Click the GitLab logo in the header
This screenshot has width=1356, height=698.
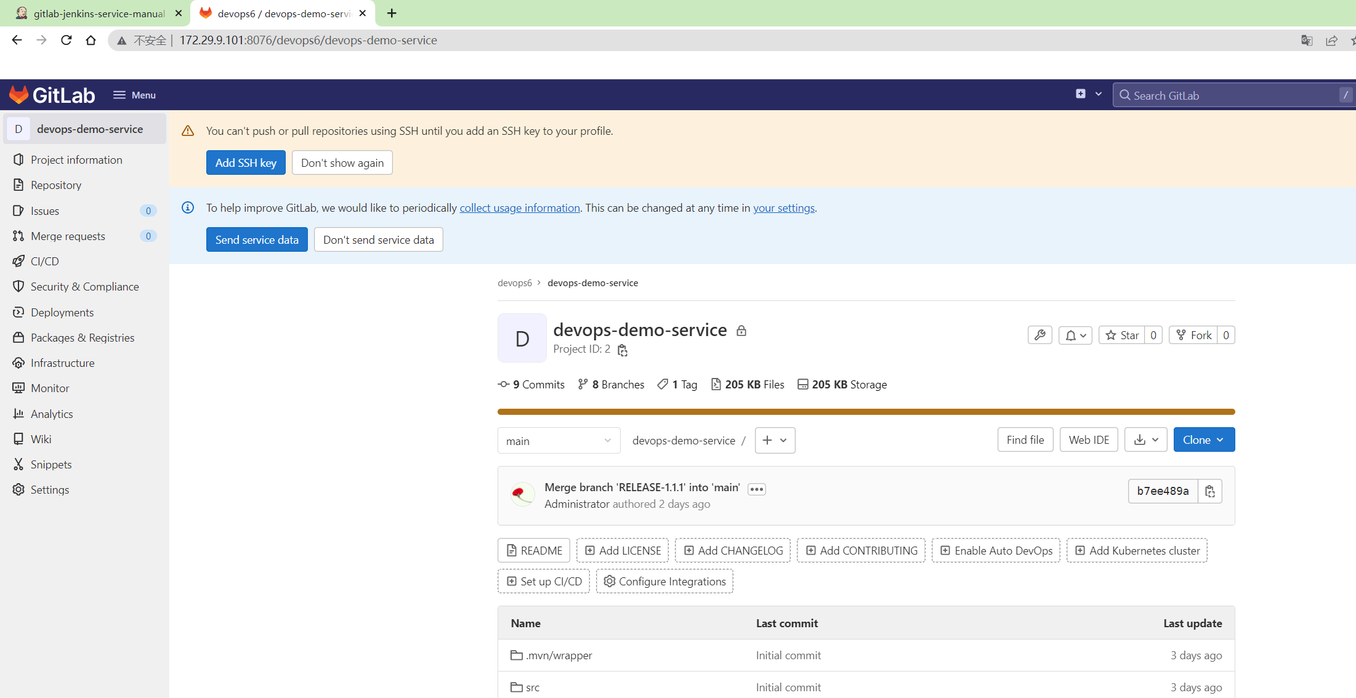(52, 95)
